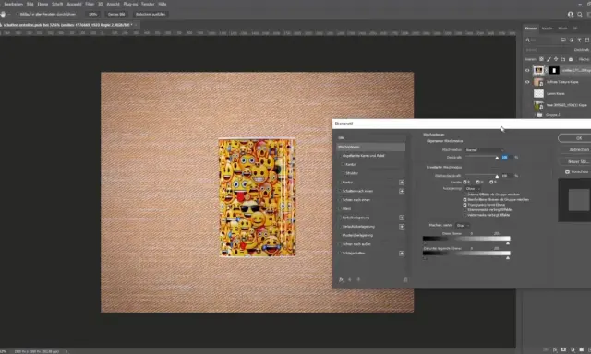This screenshot has height=354, width=591.
Task: Click the pixel layer filter icon in Ebenen panel
Action: click(563, 40)
